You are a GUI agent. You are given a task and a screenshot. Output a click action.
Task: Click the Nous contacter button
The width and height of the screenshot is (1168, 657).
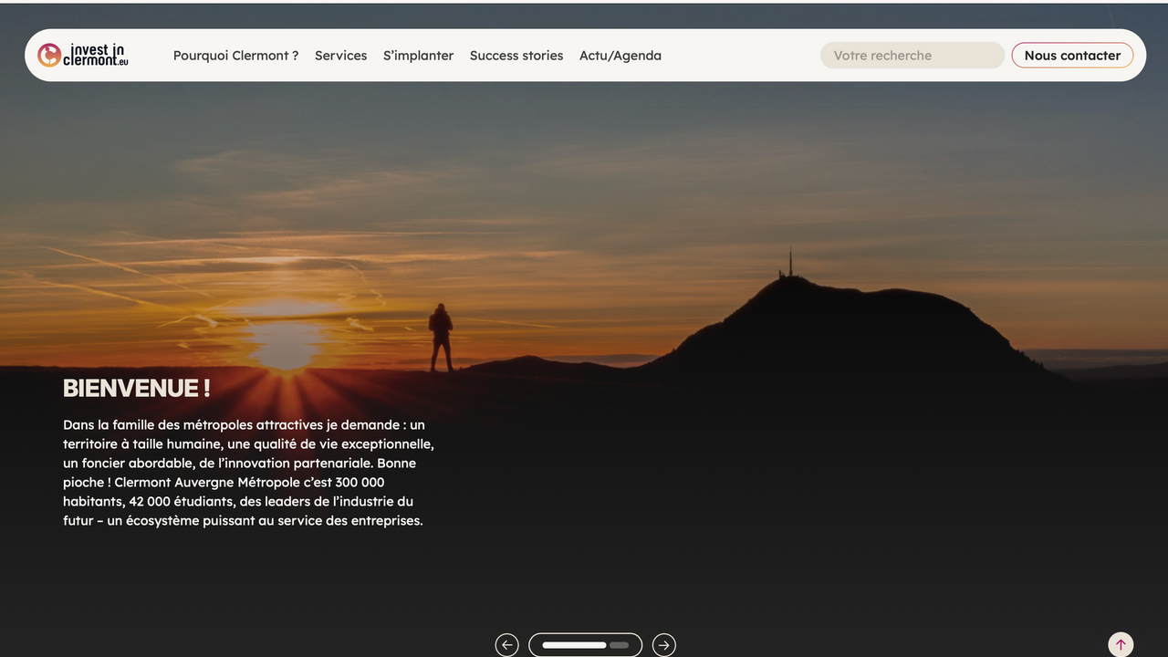tap(1072, 56)
